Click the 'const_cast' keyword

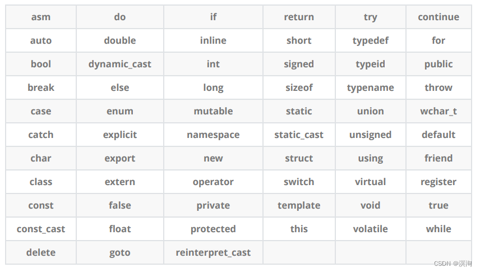pyautogui.click(x=41, y=229)
